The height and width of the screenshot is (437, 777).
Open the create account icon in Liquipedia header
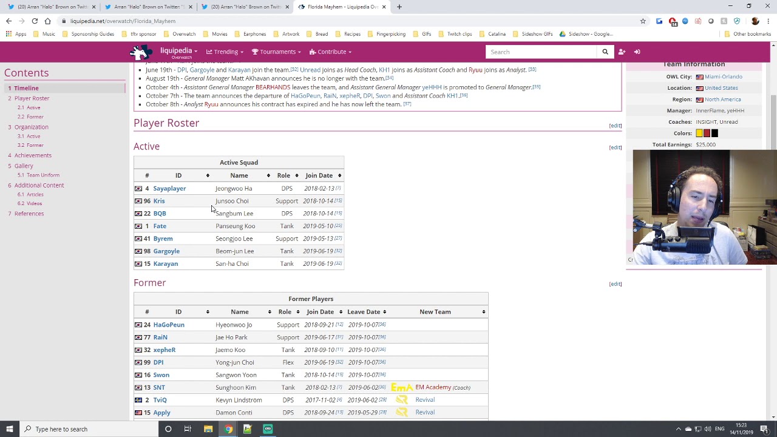[x=622, y=52]
